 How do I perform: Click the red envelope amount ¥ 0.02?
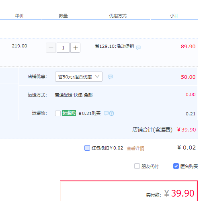tap(187, 148)
